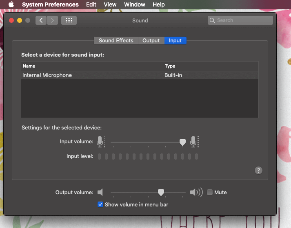
Task: Click the loud speaker icon
Action: [196, 192]
